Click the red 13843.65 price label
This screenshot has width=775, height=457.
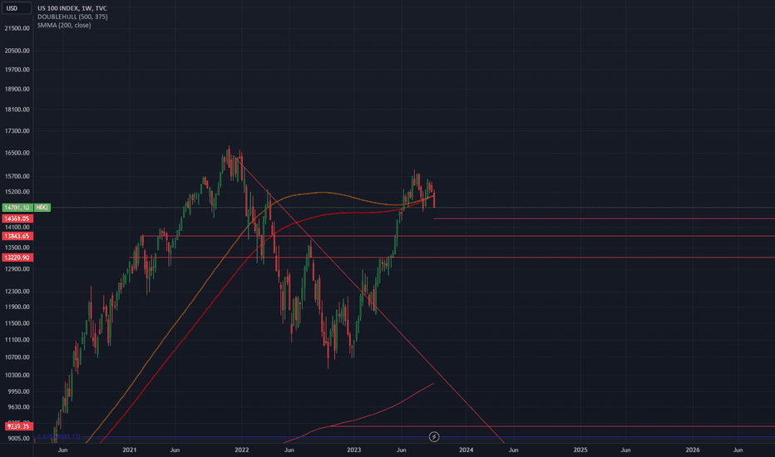[x=17, y=236]
